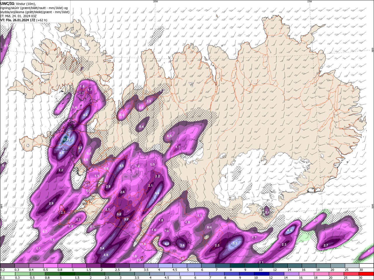Click the 2.7 label in the southeast sea
The height and width of the screenshot is (280, 374).
[x=326, y=245]
